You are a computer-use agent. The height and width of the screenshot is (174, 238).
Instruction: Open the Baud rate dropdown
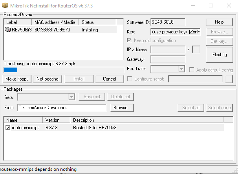pyautogui.click(x=181, y=69)
